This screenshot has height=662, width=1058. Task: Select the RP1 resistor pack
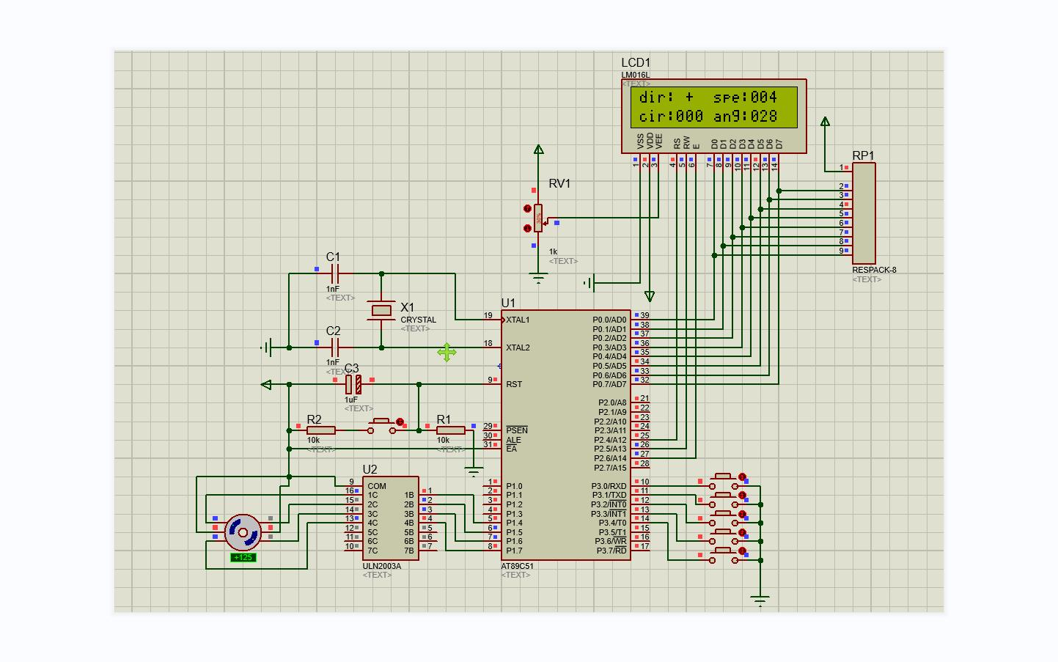(x=864, y=213)
